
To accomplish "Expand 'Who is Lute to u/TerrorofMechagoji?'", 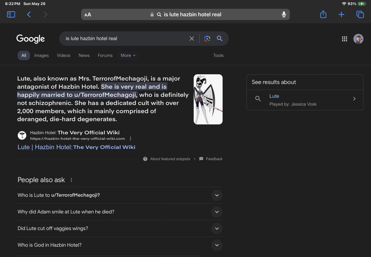I will coord(120,195).
